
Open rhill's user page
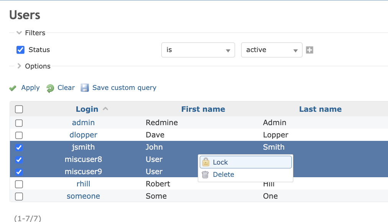click(83, 184)
